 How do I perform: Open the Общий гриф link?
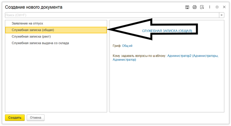tap(127, 46)
